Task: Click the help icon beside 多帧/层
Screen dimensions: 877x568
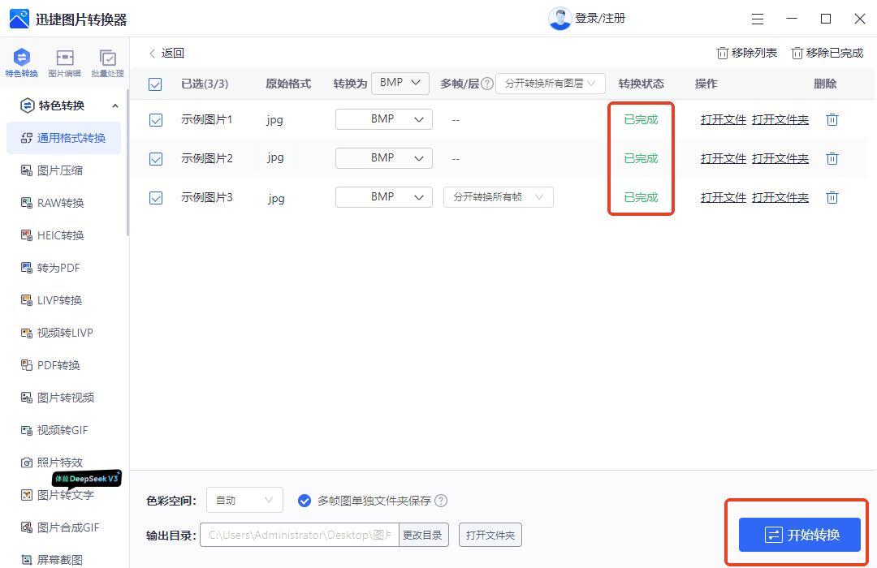Action: click(x=487, y=84)
